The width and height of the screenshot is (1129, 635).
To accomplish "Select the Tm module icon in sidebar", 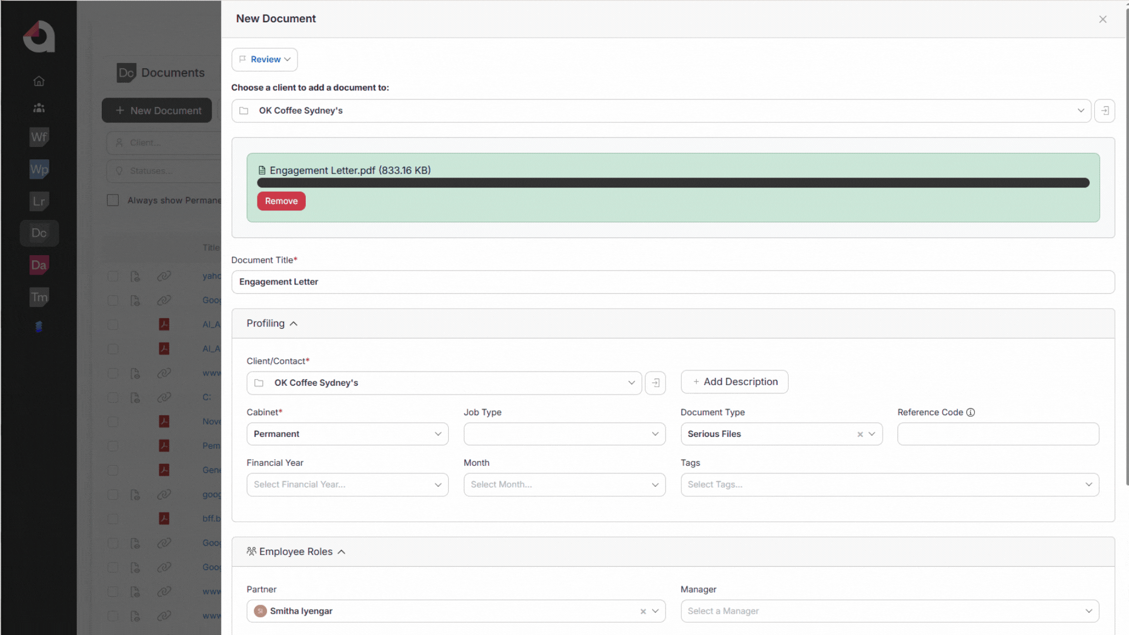I will pos(39,297).
